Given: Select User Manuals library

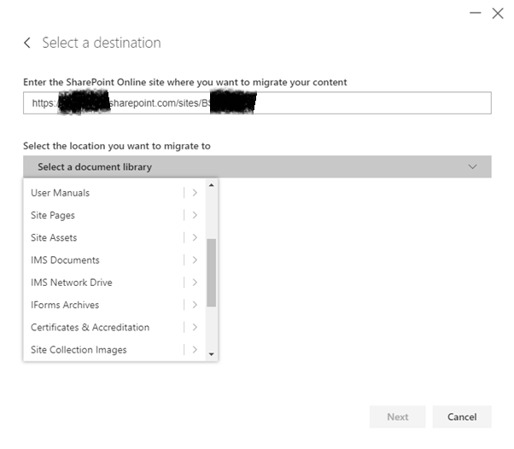Looking at the screenshot, I should pyautogui.click(x=60, y=193).
